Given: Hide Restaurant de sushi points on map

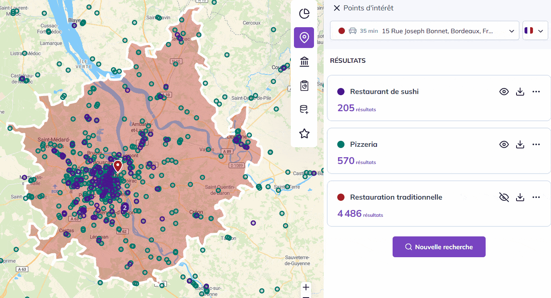Looking at the screenshot, I should 504,92.
